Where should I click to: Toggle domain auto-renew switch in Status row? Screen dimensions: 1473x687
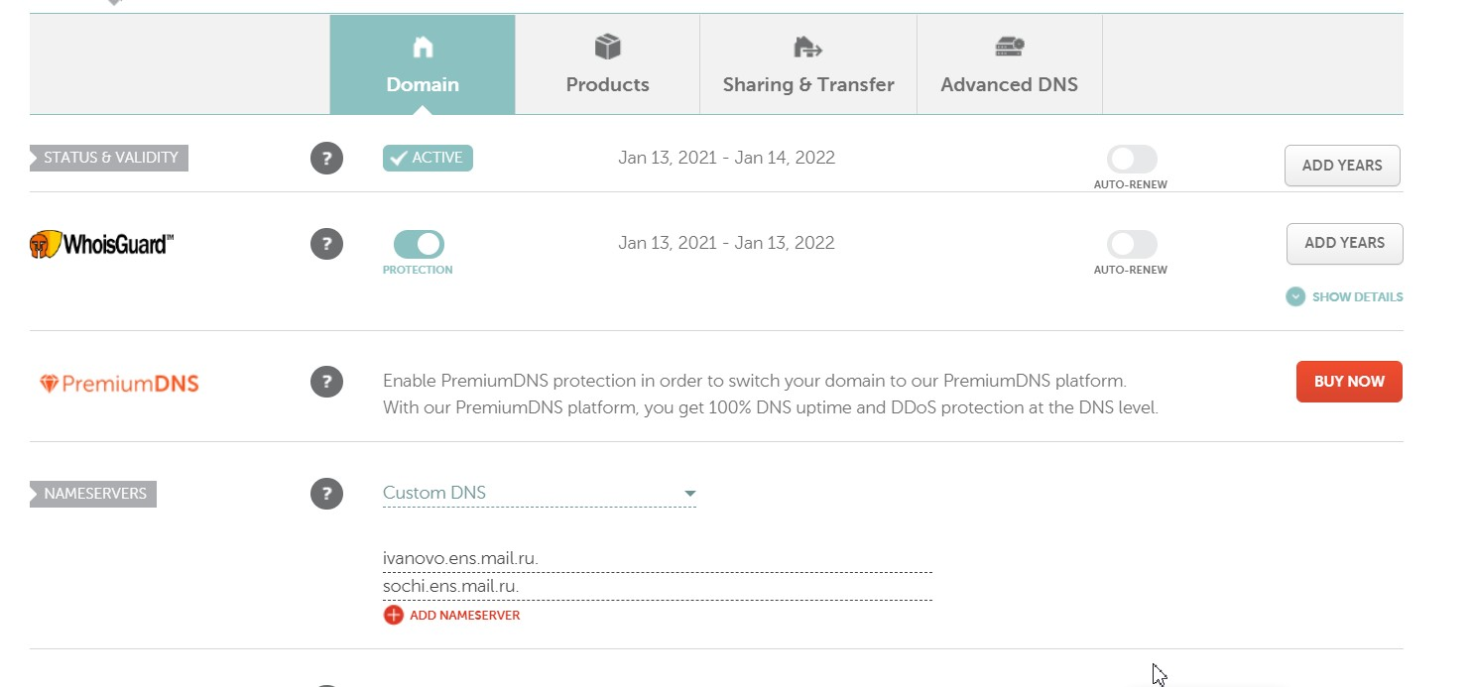(x=1132, y=160)
